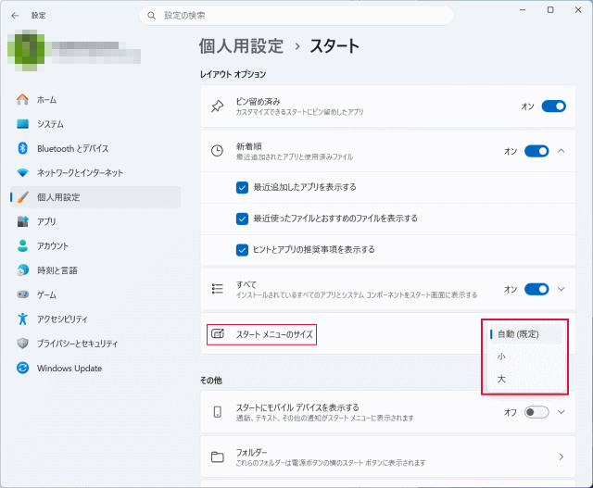Open アカウント settings page

click(x=95, y=245)
